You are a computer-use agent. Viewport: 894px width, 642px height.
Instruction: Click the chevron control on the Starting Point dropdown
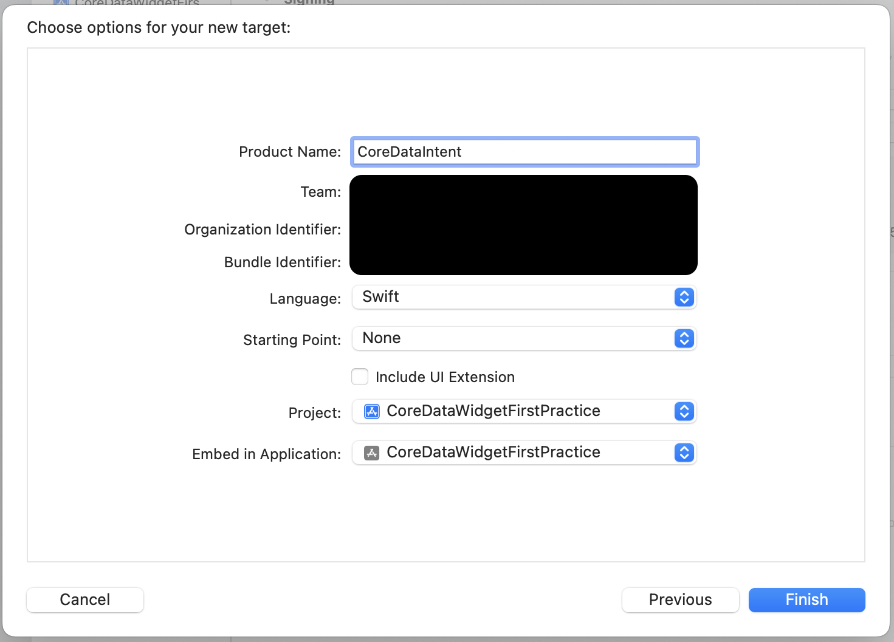684,338
